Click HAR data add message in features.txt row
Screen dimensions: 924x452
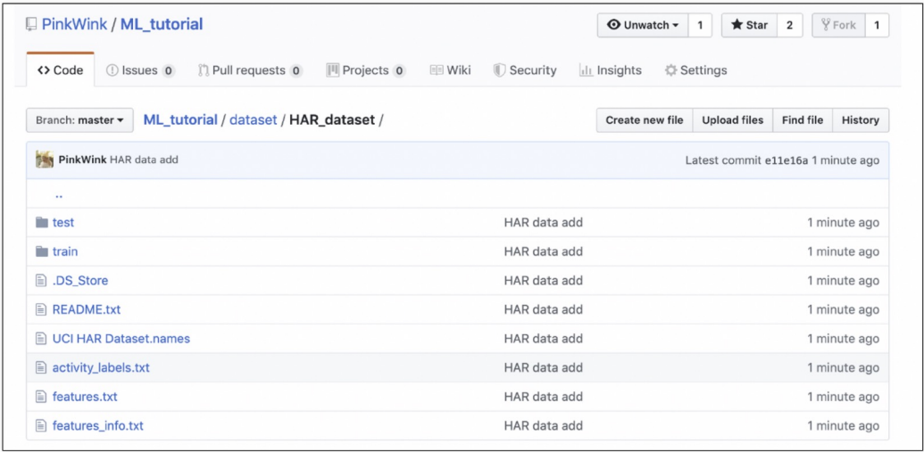coord(544,397)
